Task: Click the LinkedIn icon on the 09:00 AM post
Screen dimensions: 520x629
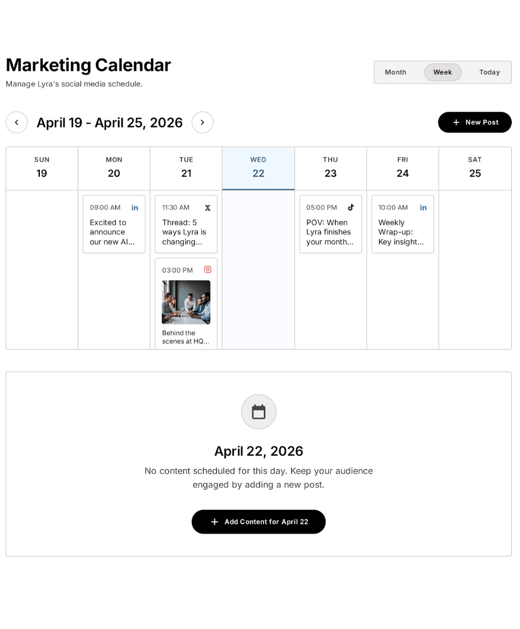Action: tap(135, 207)
